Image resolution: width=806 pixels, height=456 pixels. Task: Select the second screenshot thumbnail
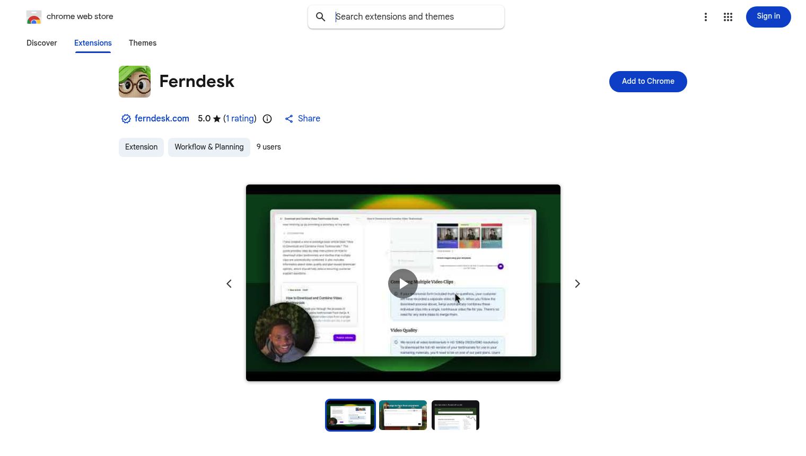(403, 415)
